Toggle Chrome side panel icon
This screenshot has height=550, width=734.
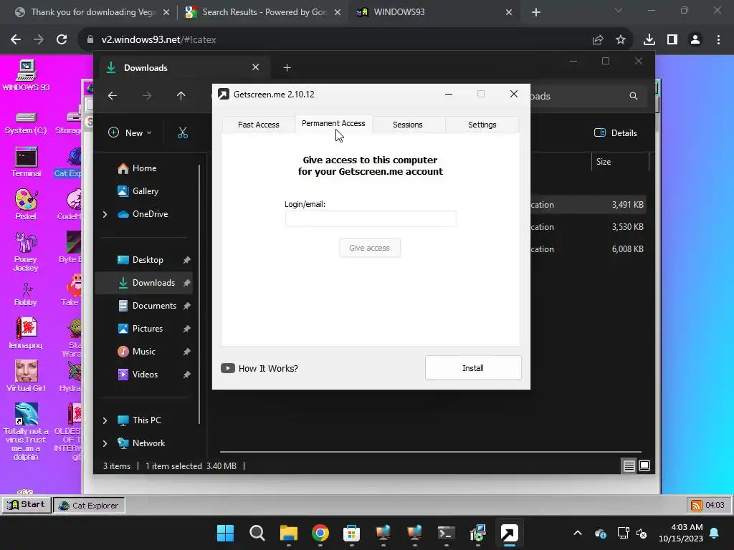click(x=672, y=40)
